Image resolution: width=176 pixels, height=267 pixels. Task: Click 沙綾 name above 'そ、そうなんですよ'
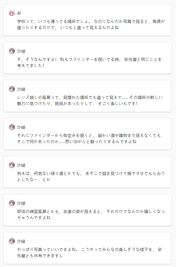21,51
